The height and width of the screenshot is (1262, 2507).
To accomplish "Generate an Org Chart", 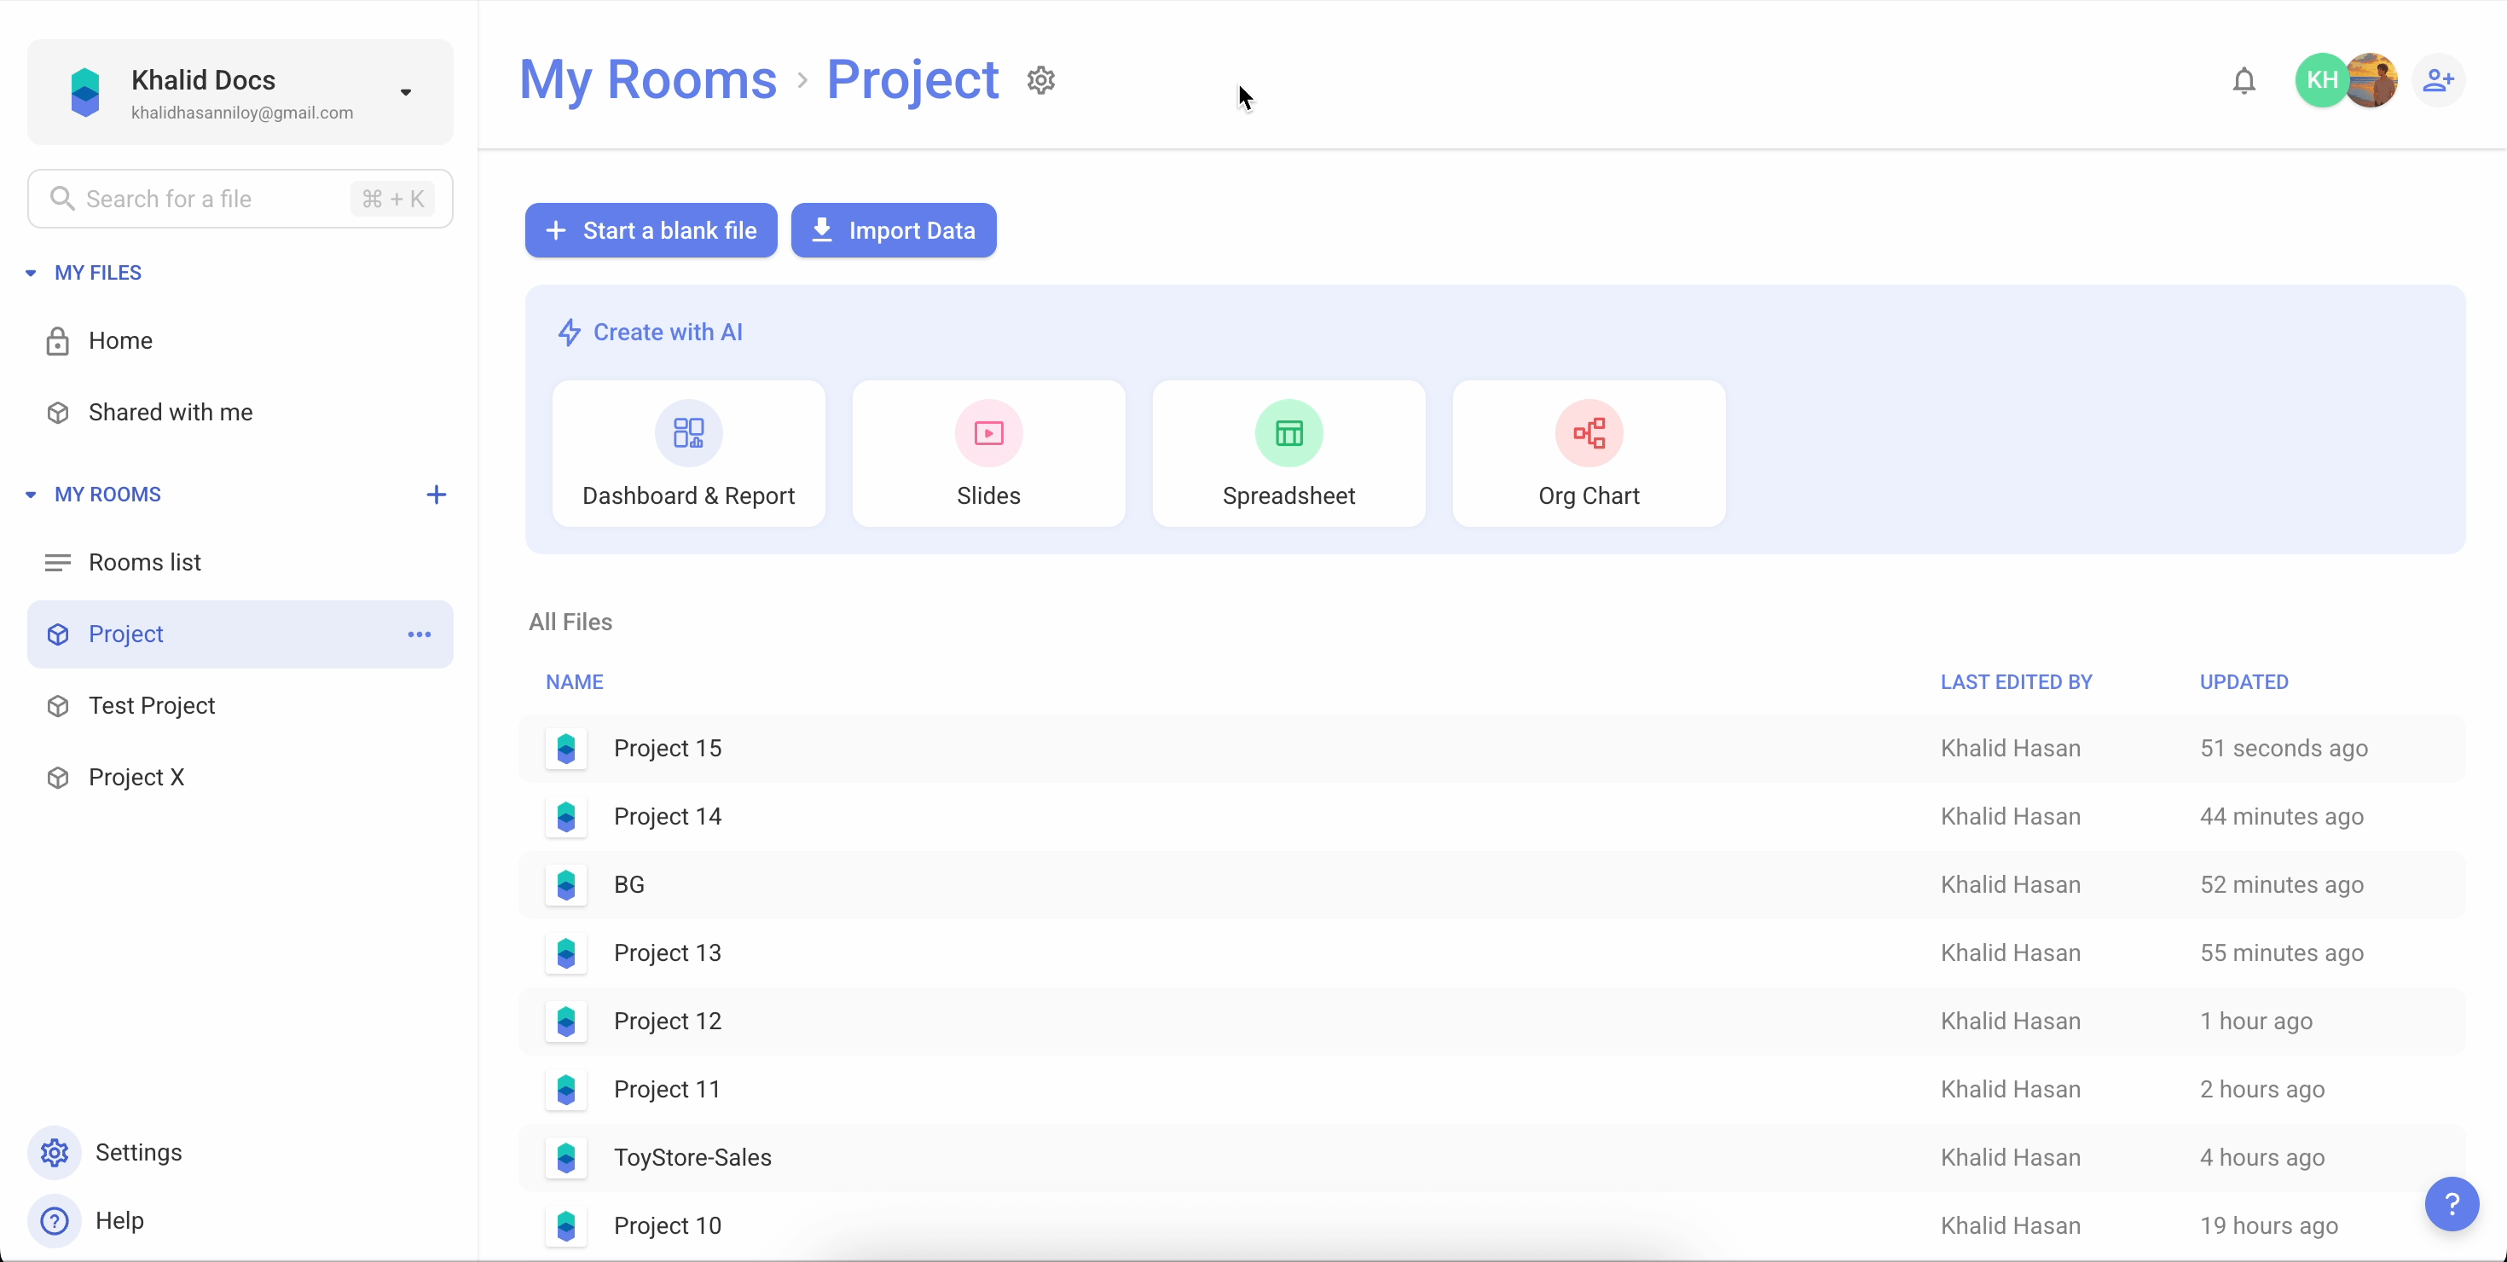I will tap(1589, 453).
